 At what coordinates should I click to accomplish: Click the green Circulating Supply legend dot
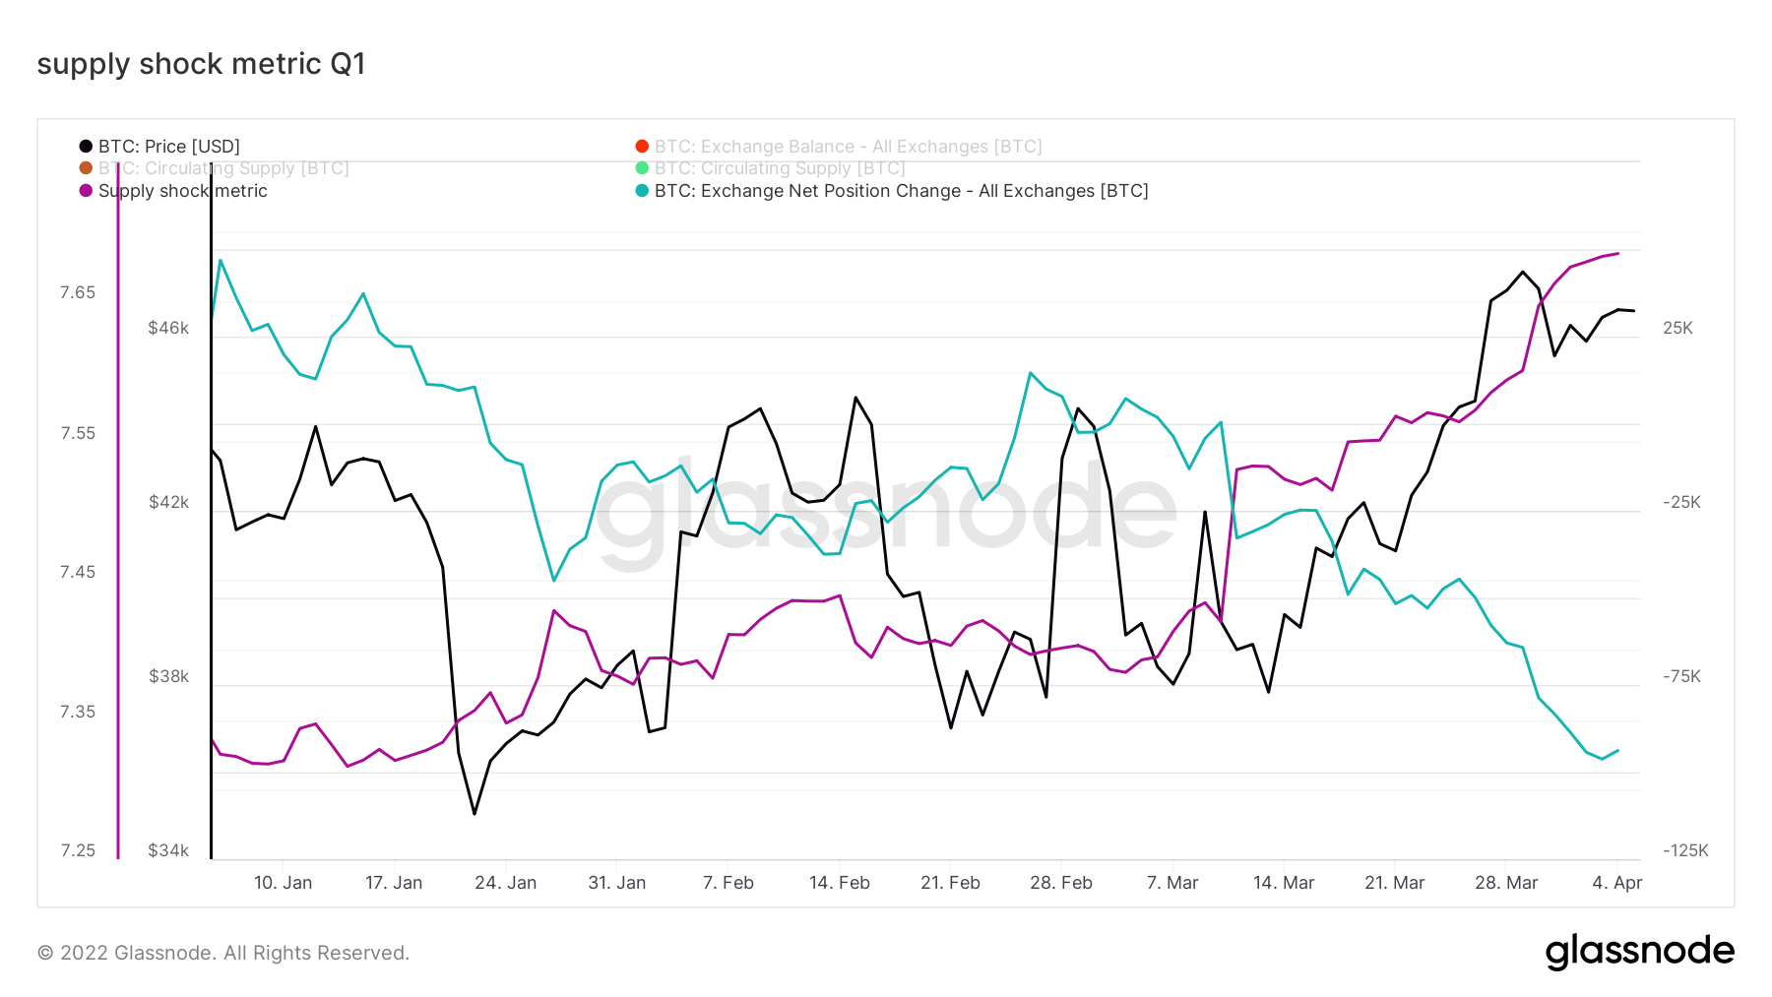tap(642, 168)
